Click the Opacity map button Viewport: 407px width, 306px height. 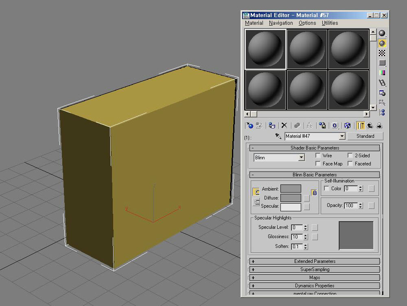coord(372,206)
